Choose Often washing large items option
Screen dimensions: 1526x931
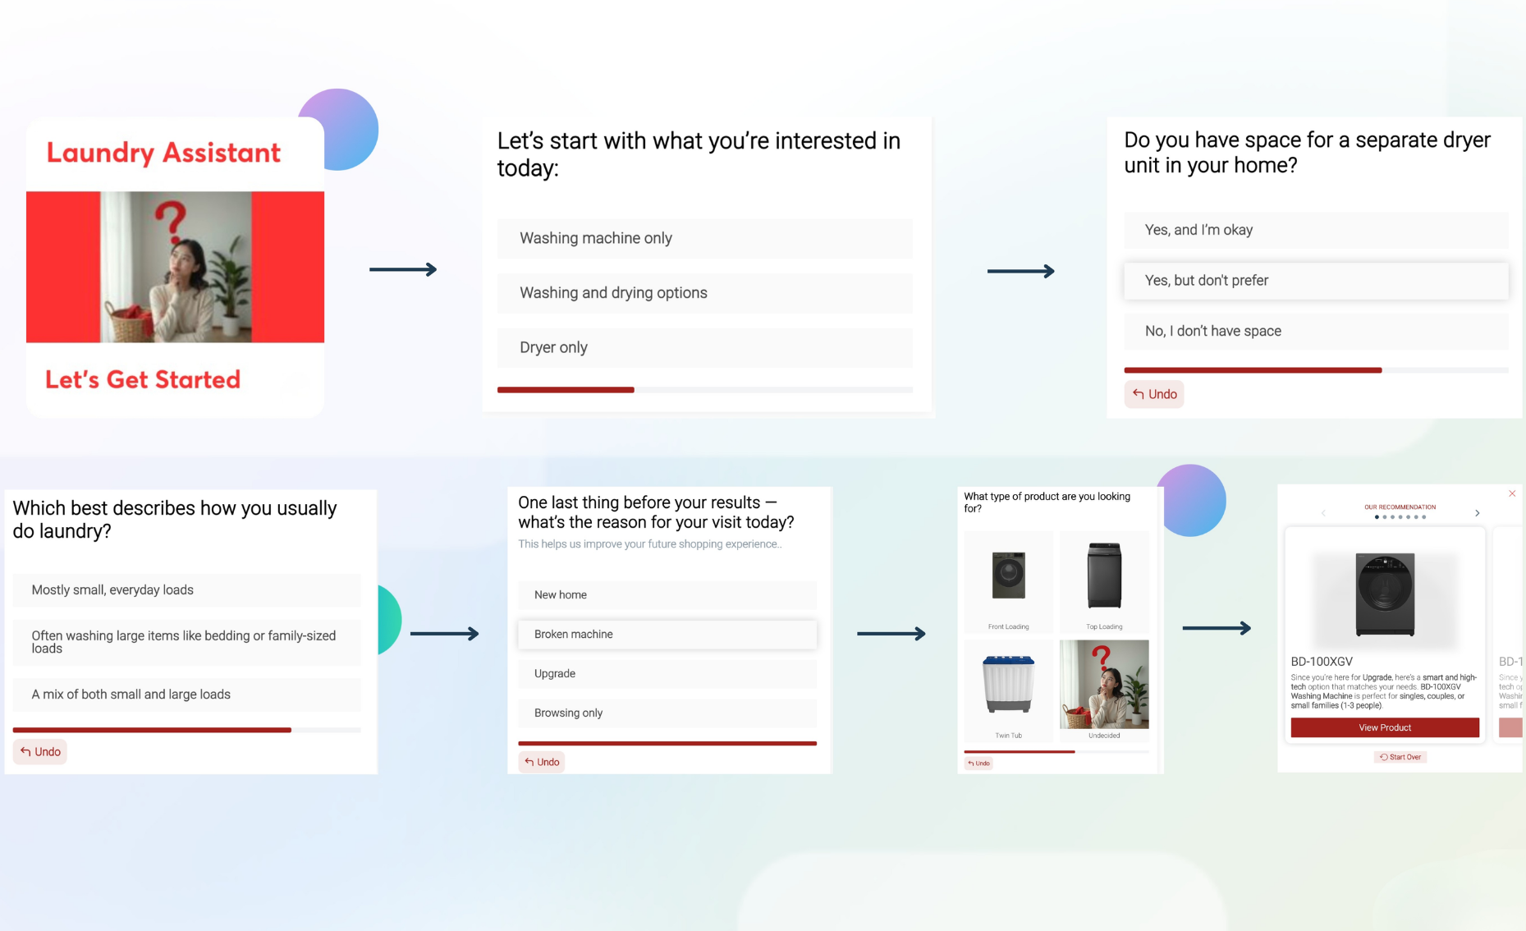coord(187,642)
